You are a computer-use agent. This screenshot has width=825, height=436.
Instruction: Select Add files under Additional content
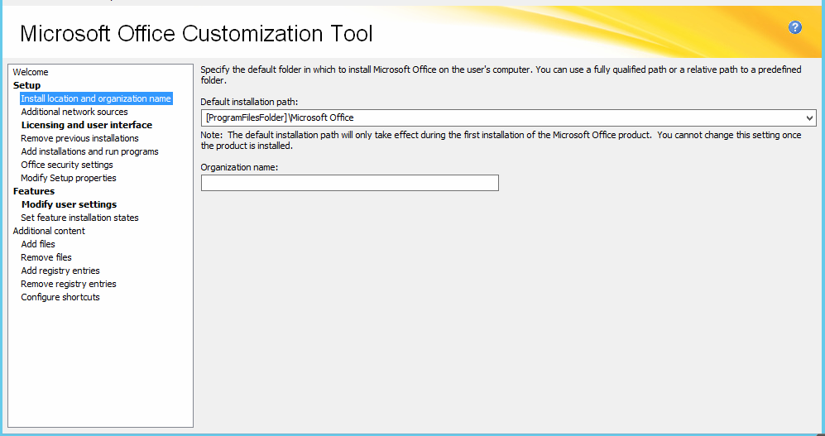coord(38,244)
